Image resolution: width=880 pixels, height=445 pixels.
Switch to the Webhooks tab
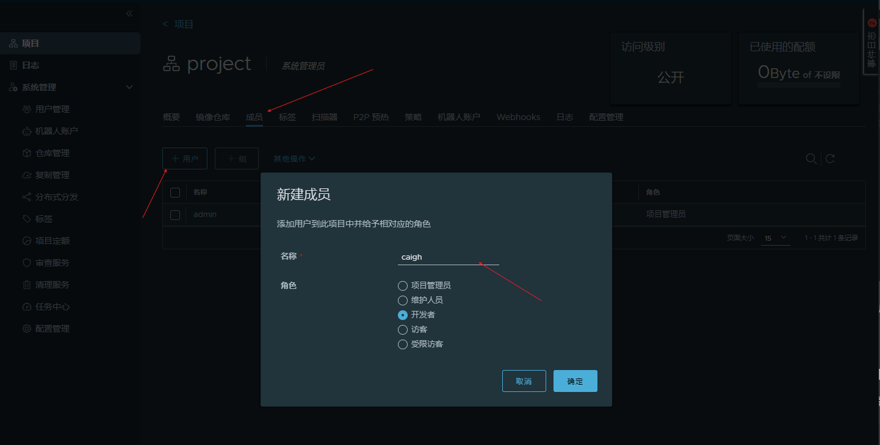click(518, 117)
